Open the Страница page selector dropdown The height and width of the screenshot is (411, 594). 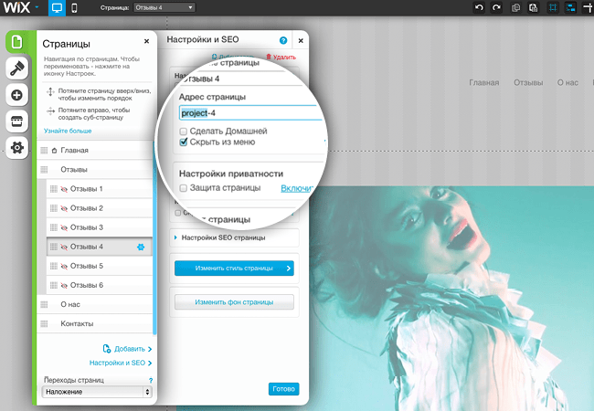(164, 7)
